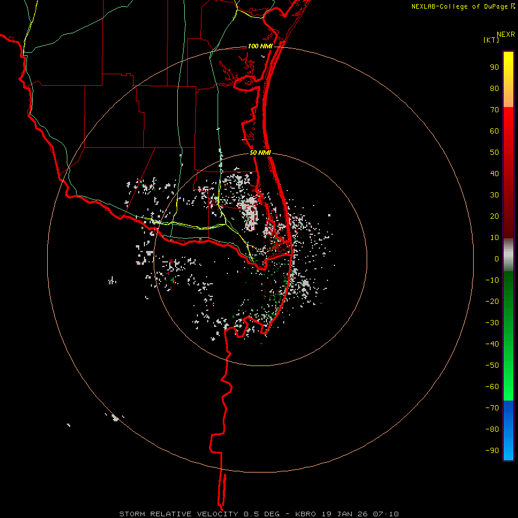Click the NEXLAB-College of DuPage title text
The width and height of the screenshot is (518, 518).
tap(463, 6)
